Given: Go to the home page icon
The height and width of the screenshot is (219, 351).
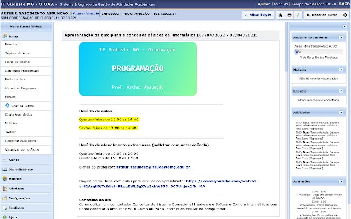Looking at the screenshot, I should (x=280, y=15).
